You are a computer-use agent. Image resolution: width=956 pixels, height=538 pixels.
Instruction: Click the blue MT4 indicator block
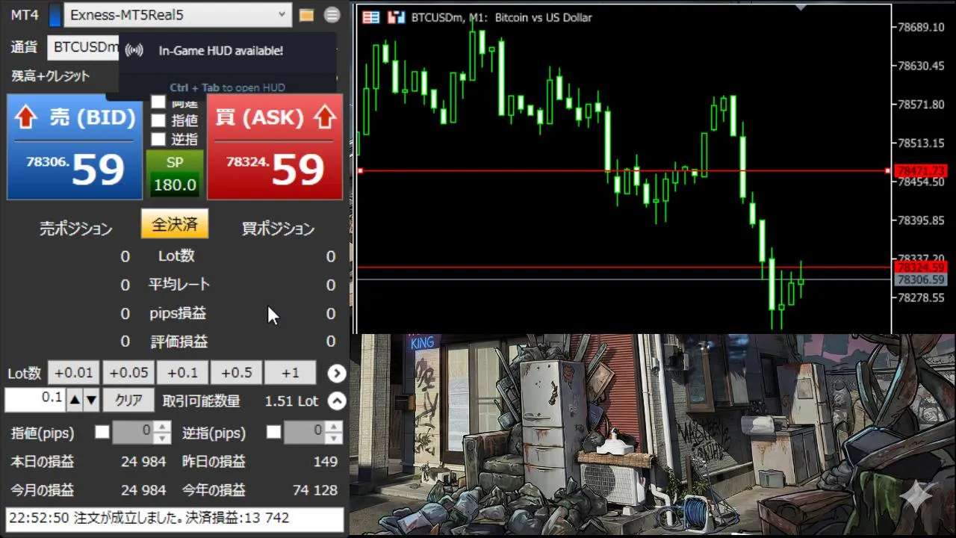pyautogui.click(x=55, y=14)
